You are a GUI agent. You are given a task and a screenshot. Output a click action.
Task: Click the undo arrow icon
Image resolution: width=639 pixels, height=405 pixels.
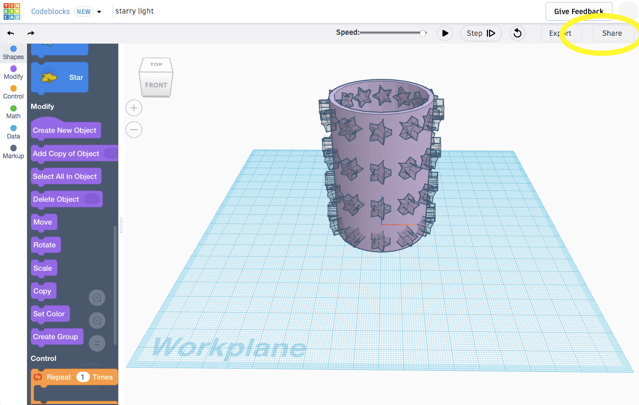click(10, 33)
